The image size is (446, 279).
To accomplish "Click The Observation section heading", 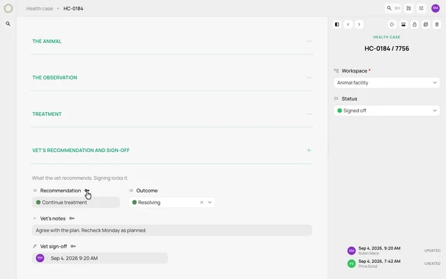I will 54,77.
